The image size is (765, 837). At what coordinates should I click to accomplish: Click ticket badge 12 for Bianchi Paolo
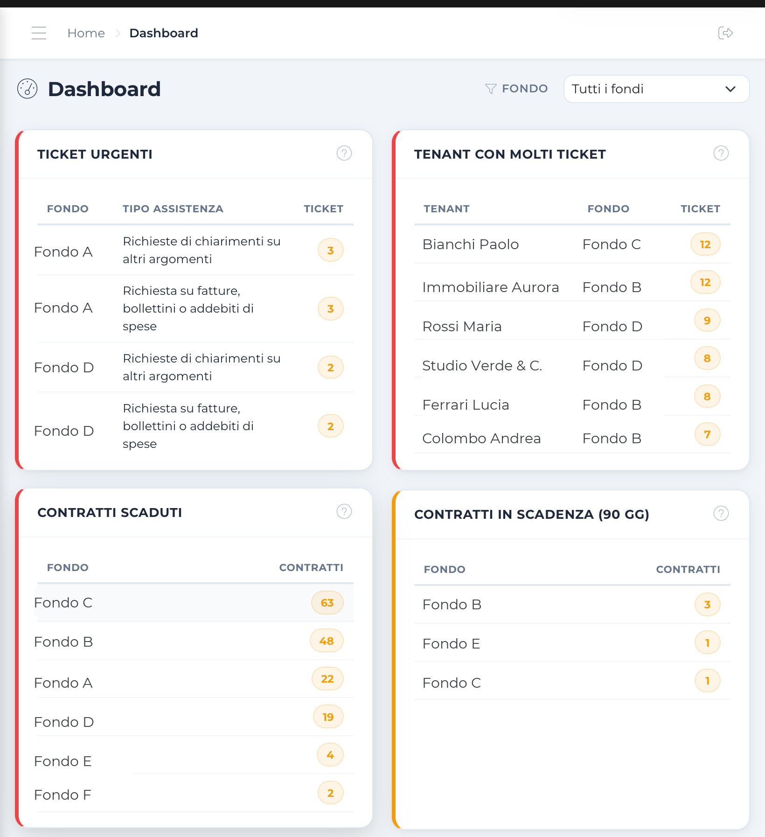[x=705, y=244]
